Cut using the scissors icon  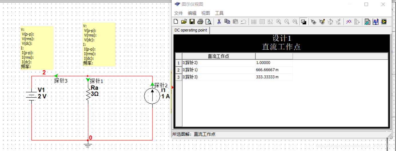click(219, 22)
